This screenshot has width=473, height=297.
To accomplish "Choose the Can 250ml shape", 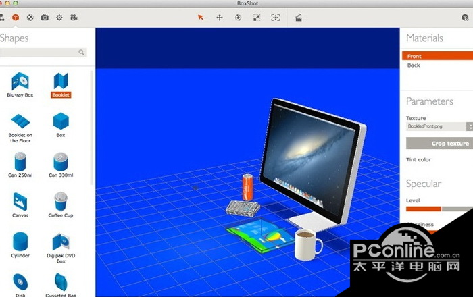I will (20, 165).
